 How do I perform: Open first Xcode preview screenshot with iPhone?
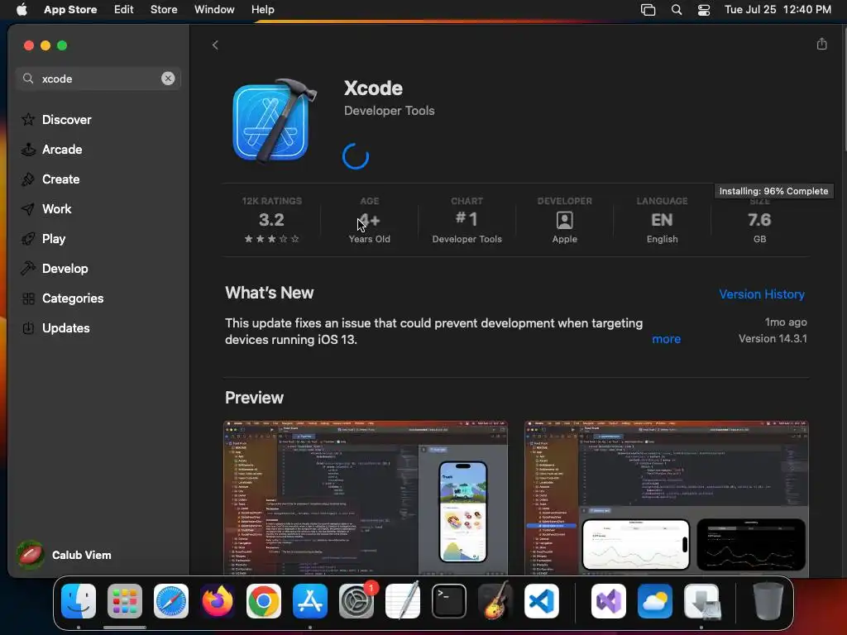(366, 498)
